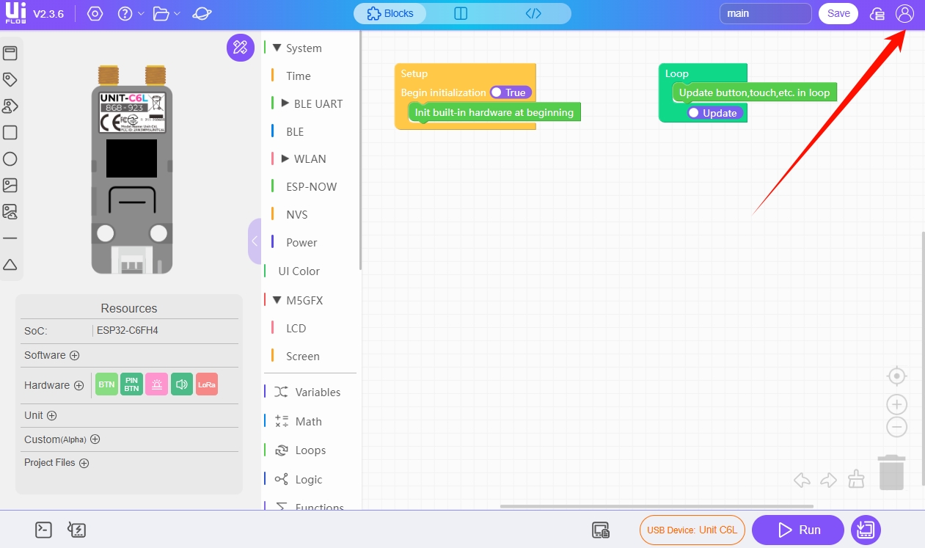
Task: Center the workspace with the crosshair icon
Action: pos(896,376)
